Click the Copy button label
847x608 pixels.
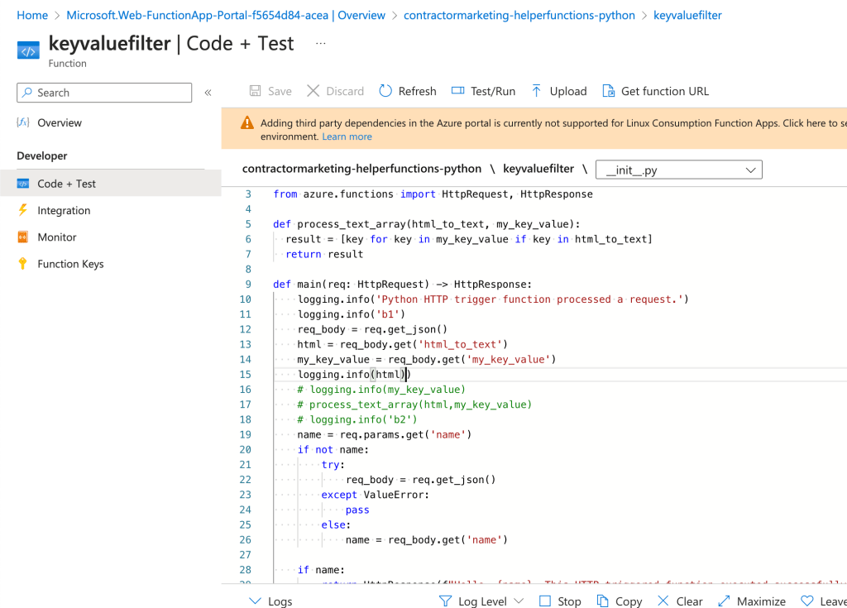629,601
